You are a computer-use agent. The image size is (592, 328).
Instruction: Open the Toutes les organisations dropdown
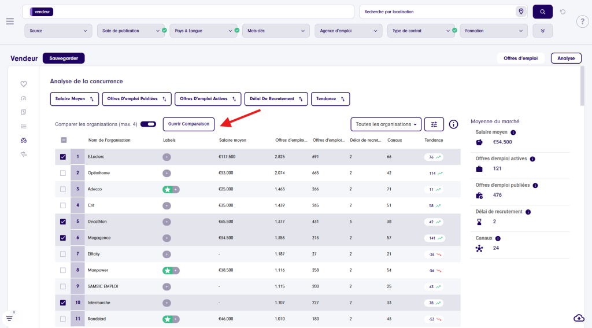click(386, 124)
